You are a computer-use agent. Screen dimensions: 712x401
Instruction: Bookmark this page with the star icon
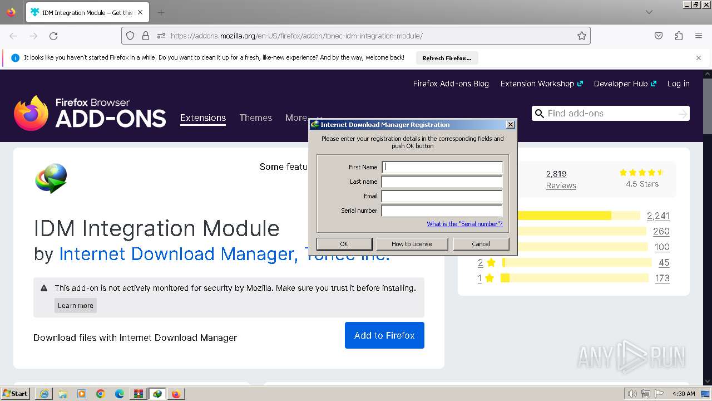tap(582, 36)
